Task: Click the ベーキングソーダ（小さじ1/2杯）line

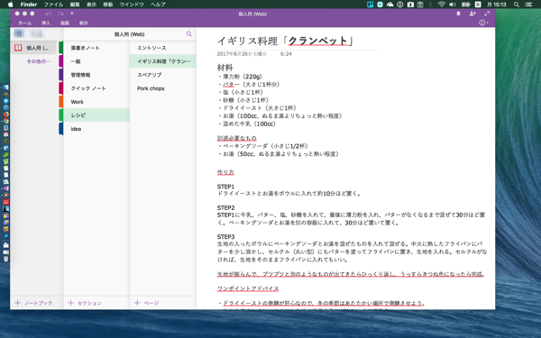Action: tap(263, 146)
